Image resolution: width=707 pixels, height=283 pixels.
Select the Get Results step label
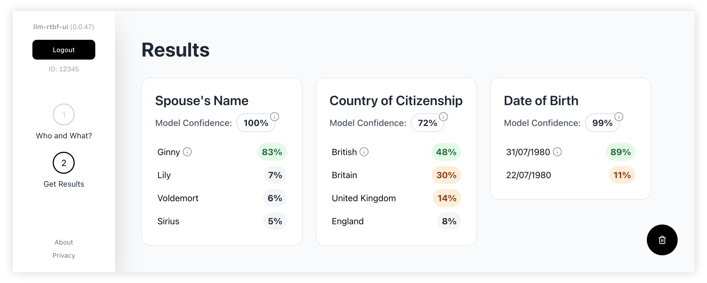pyautogui.click(x=64, y=184)
